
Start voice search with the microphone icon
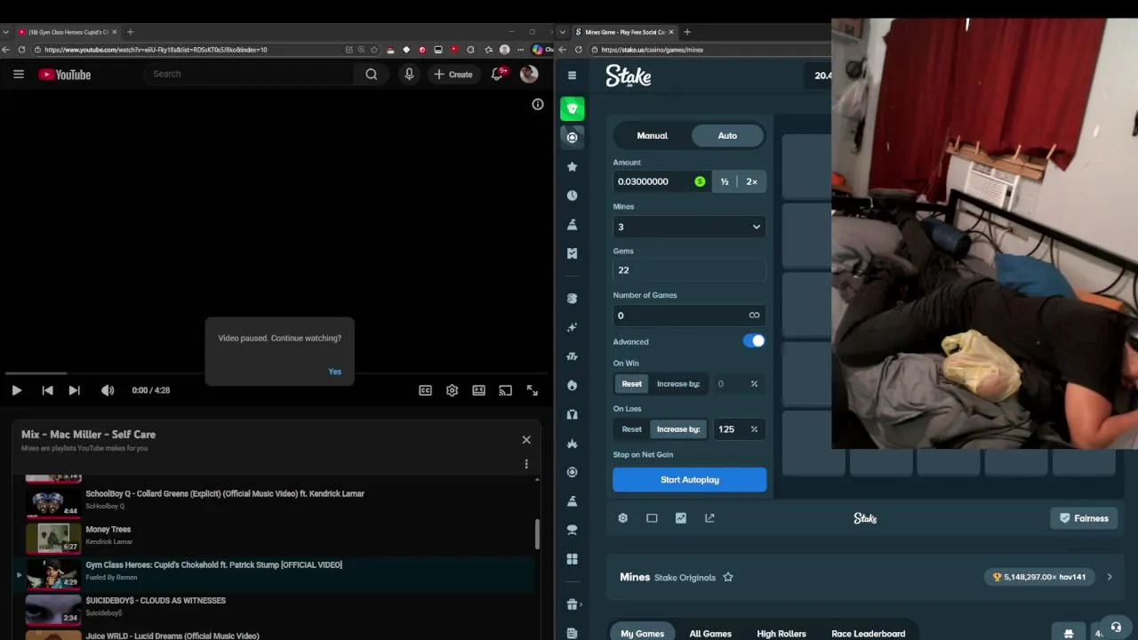point(409,75)
